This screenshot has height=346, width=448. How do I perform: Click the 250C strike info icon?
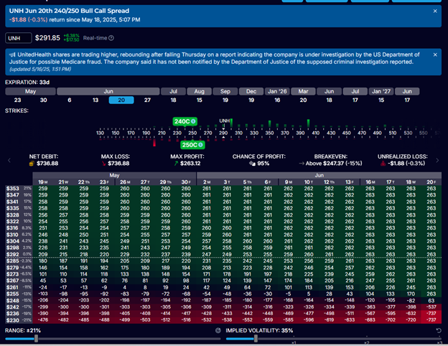[x=200, y=145]
